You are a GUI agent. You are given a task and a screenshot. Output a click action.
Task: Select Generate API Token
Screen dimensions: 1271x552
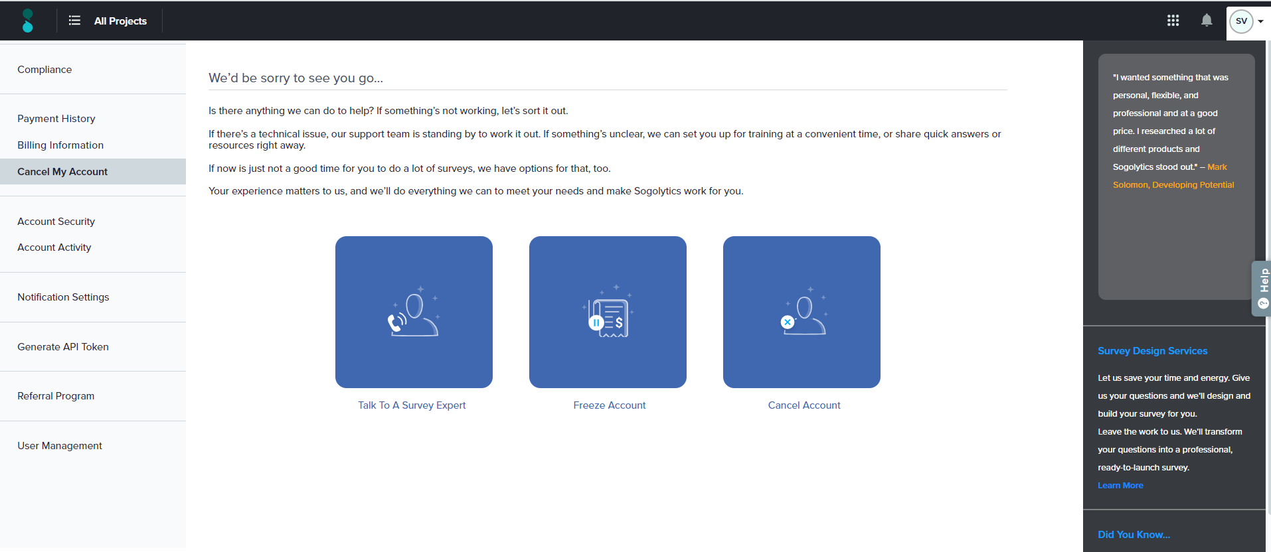click(63, 347)
